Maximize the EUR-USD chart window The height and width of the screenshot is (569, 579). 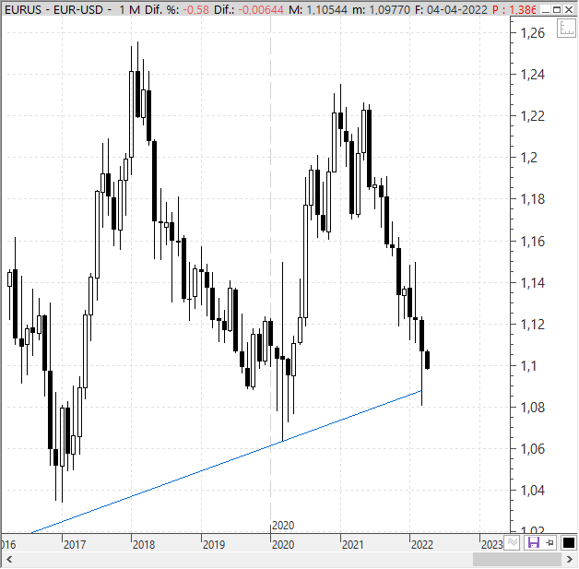[557, 9]
